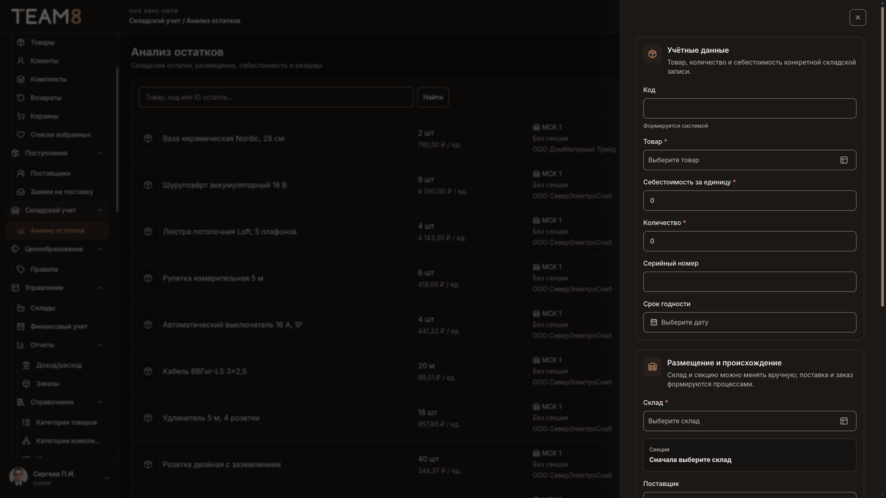Click the Склады folder icon in sidebar
886x498 pixels.
click(20, 308)
